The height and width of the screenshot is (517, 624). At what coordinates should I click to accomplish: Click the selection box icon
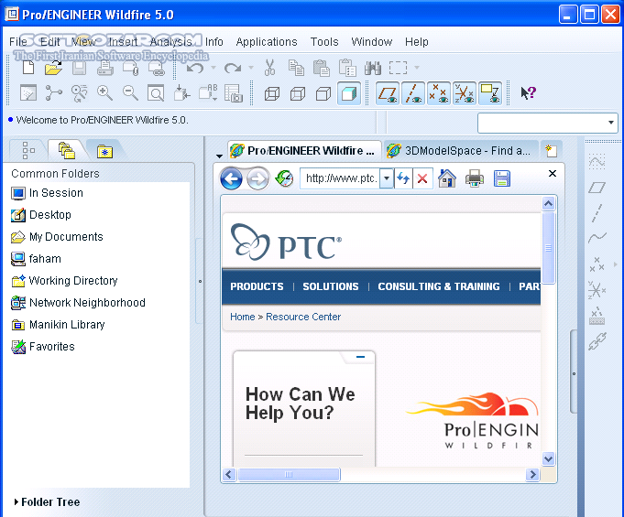click(398, 68)
